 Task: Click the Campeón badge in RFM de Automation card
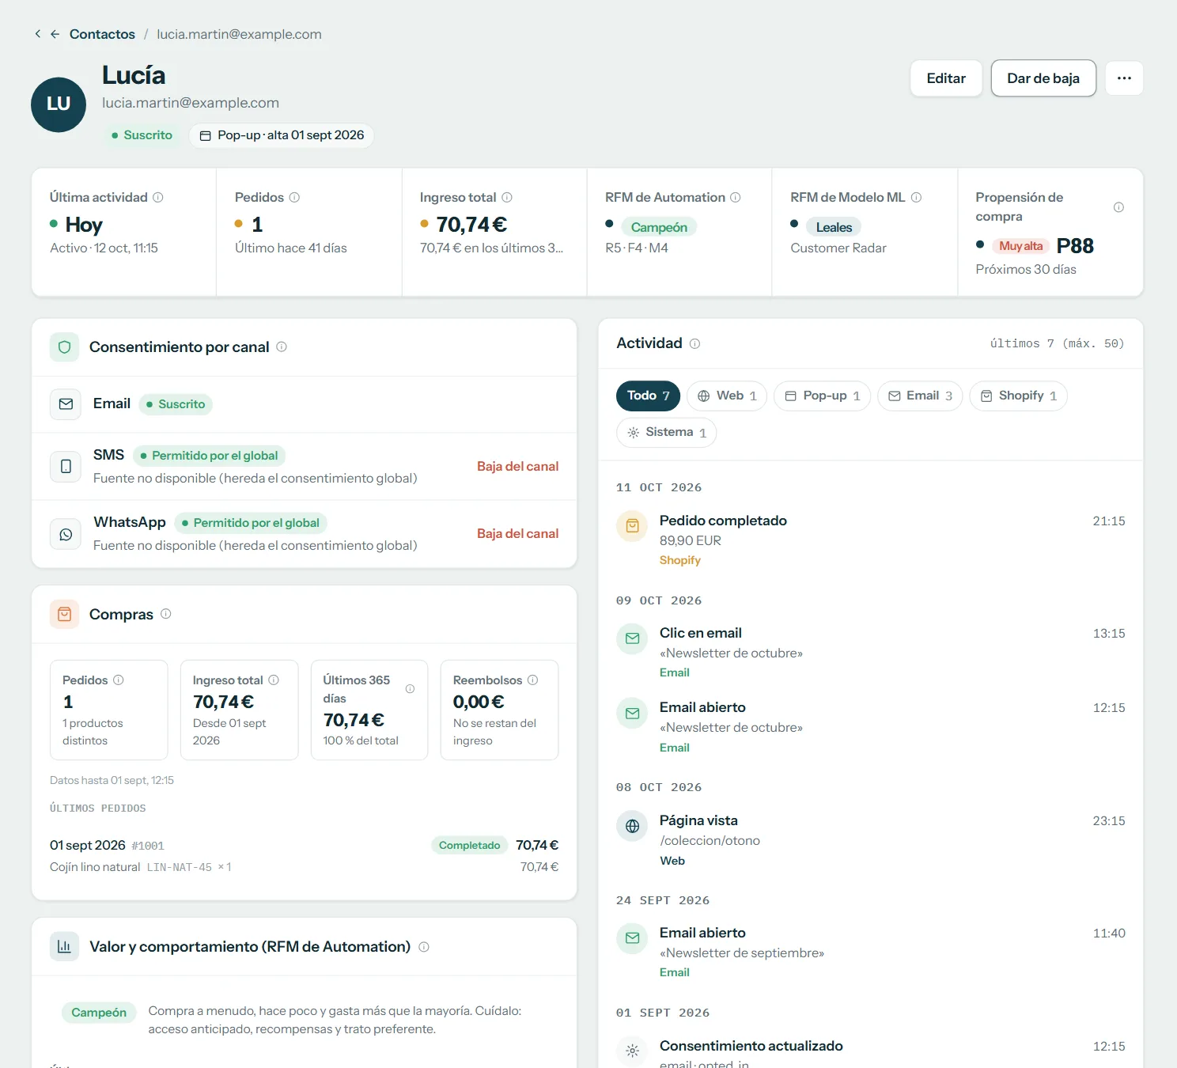659,227
